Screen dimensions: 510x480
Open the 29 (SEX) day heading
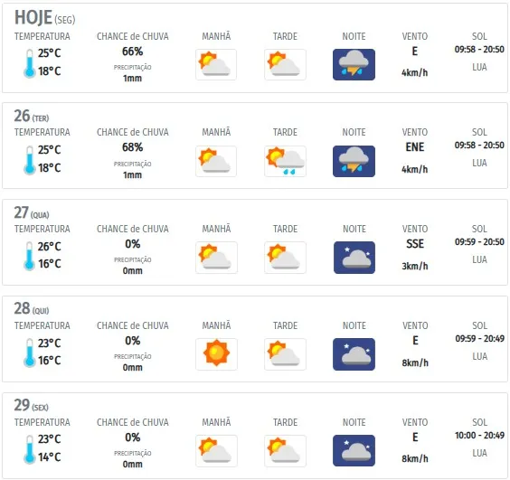point(31,405)
